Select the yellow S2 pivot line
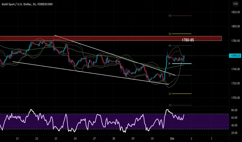Viewport: 242px width, 142px height. [182, 94]
